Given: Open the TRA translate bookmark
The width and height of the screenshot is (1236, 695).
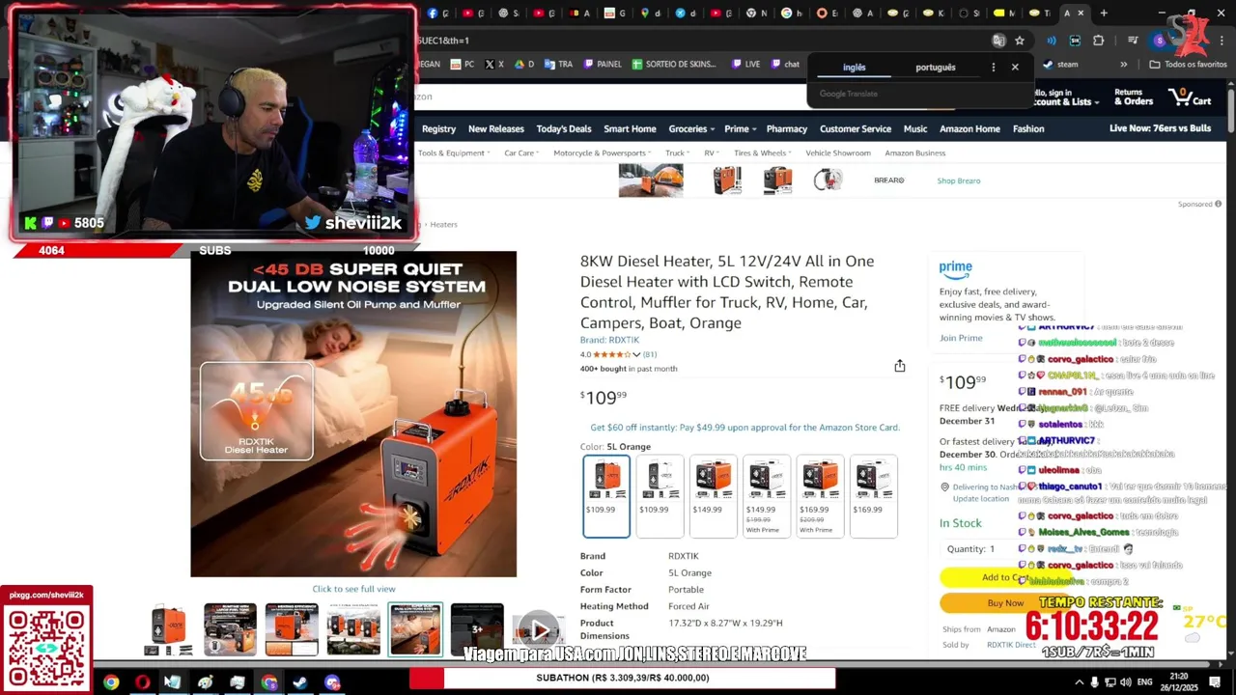Looking at the screenshot, I should (x=558, y=65).
